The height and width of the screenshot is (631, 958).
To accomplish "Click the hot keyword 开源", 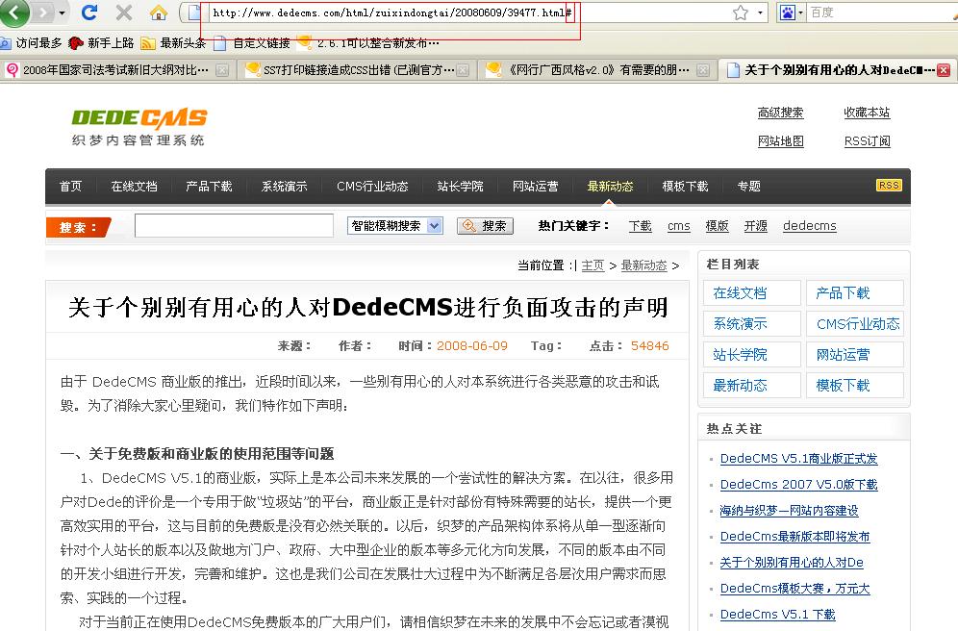I will click(x=756, y=226).
